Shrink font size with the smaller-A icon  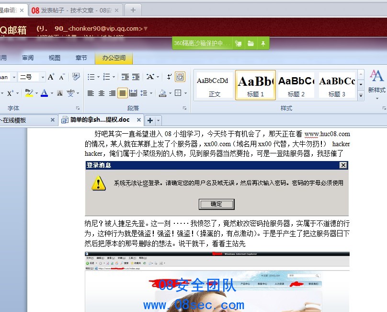[62, 77]
